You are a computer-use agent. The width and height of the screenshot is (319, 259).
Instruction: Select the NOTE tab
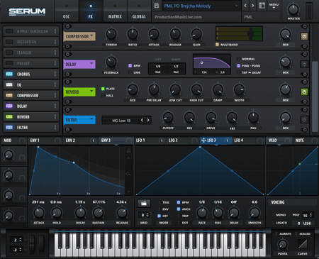(306, 140)
